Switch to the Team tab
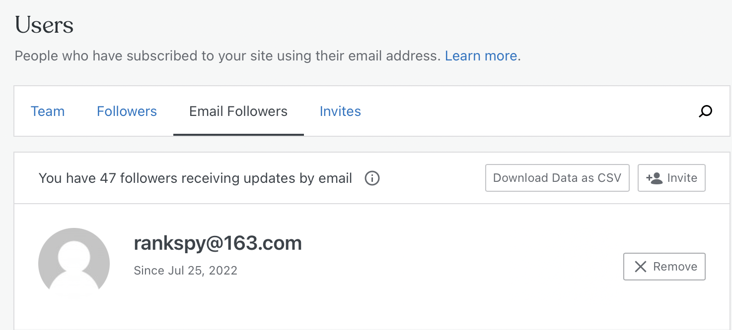Screen dimensions: 732x330 (x=48, y=111)
